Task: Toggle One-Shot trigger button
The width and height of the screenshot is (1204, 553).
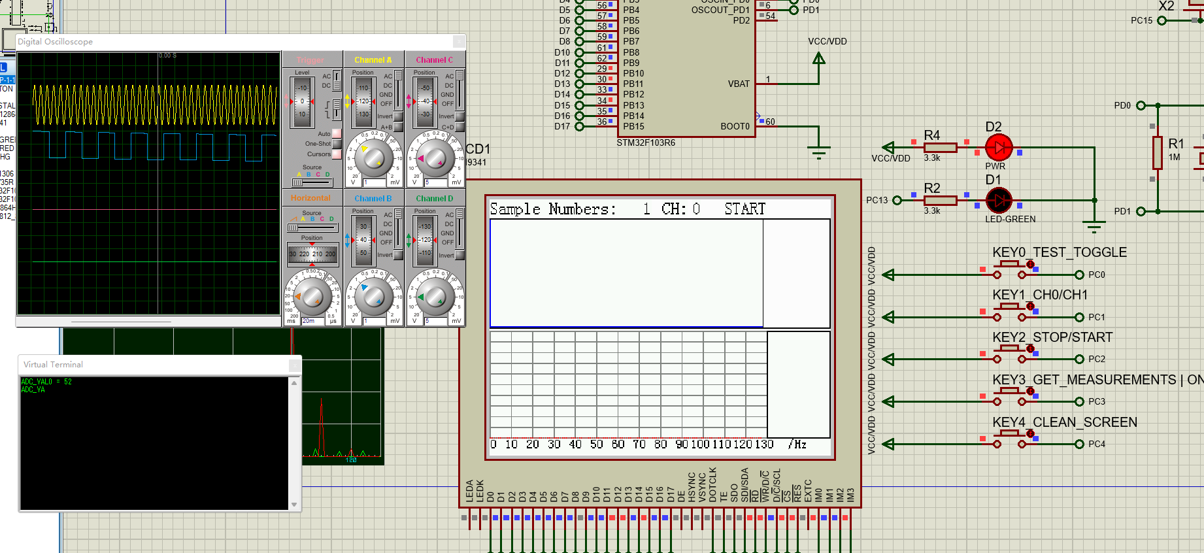Action: click(x=337, y=144)
